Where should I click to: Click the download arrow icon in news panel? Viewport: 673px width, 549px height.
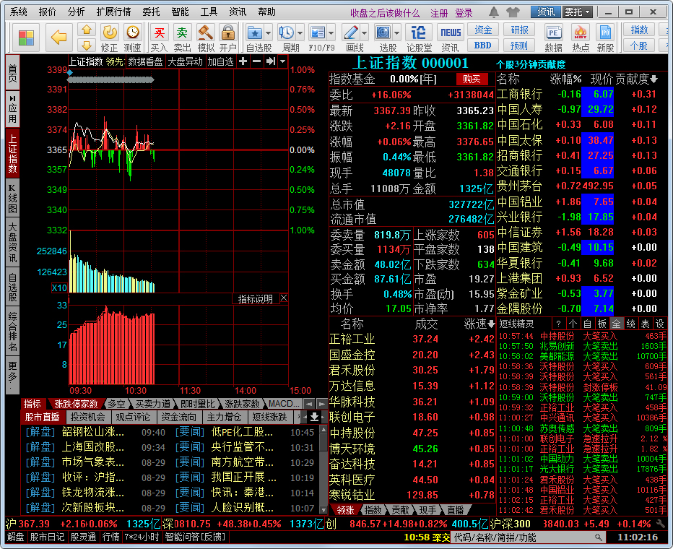pos(314,417)
